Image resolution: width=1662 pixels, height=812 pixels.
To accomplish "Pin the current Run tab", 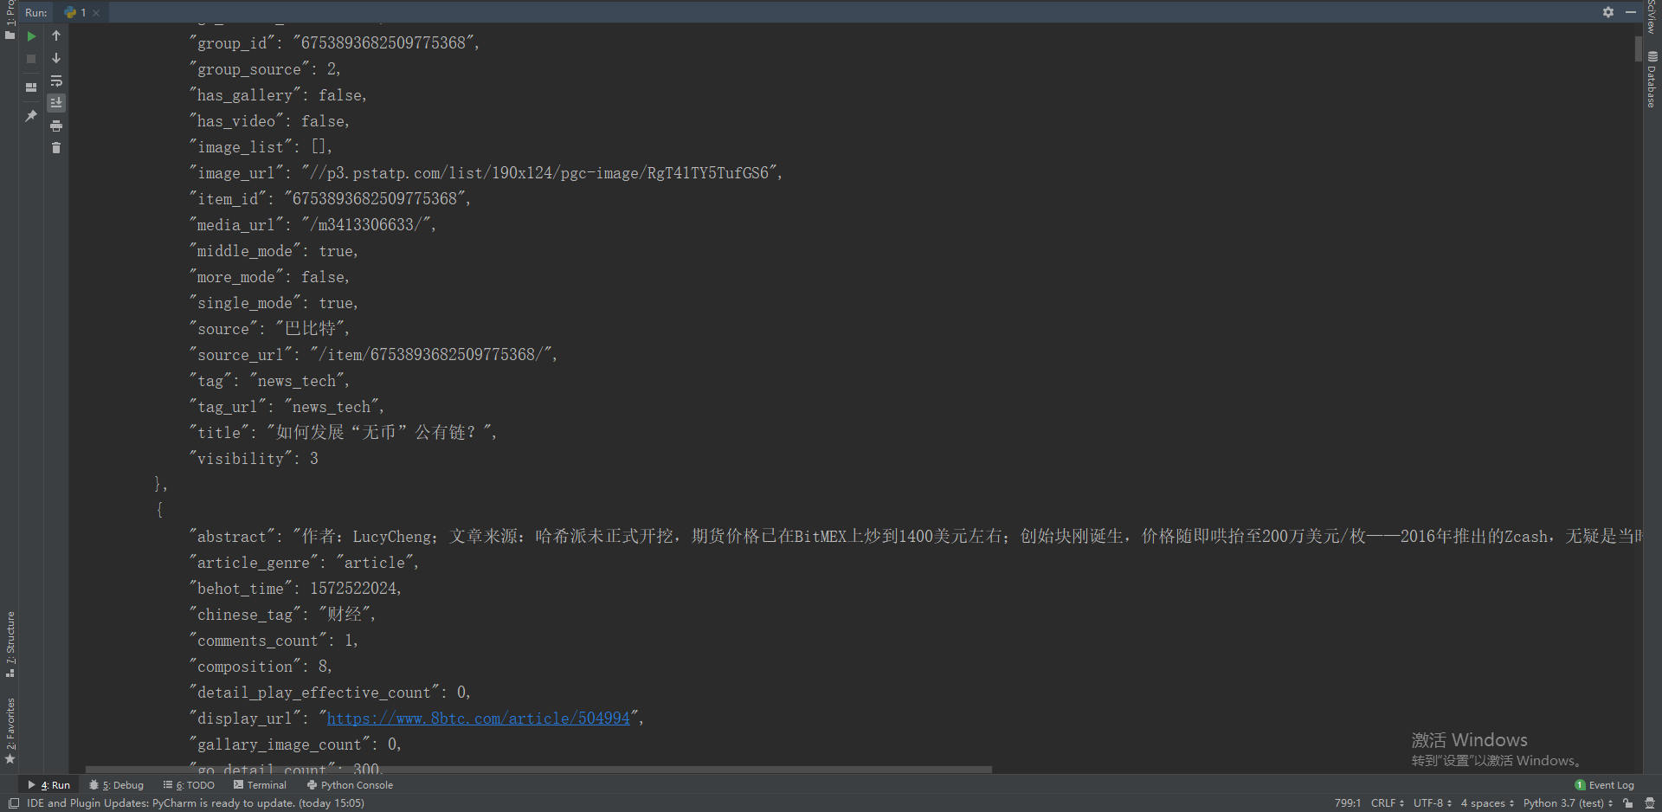I will point(31,116).
